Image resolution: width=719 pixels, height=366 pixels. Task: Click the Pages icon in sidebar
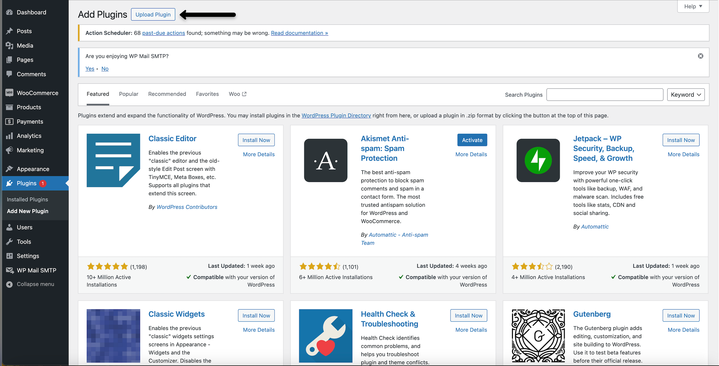coord(9,60)
